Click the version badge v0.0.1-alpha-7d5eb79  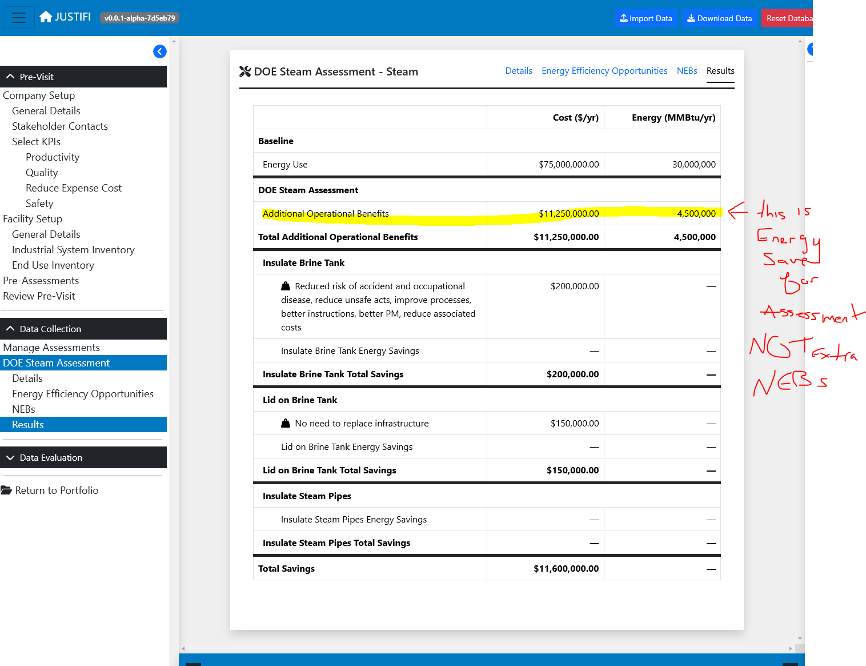coord(140,18)
